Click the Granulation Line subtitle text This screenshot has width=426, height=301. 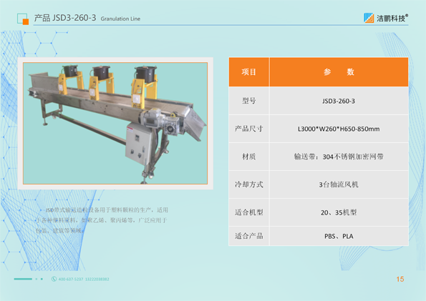coord(120,19)
